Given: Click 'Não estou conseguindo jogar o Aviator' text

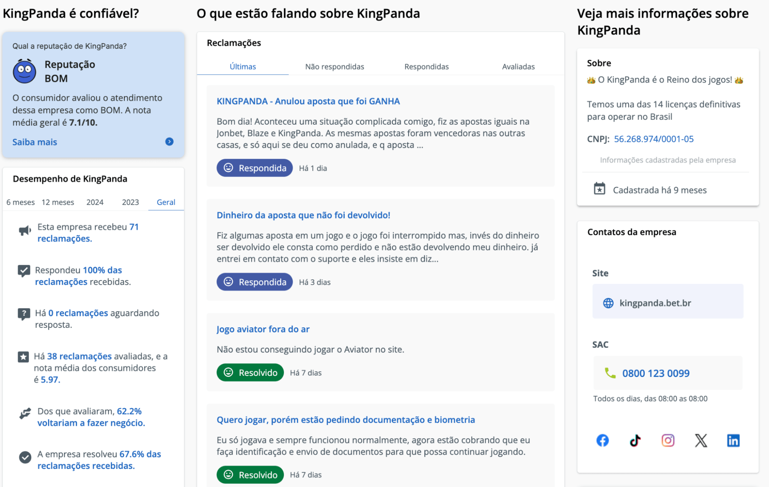Looking at the screenshot, I should pos(310,349).
